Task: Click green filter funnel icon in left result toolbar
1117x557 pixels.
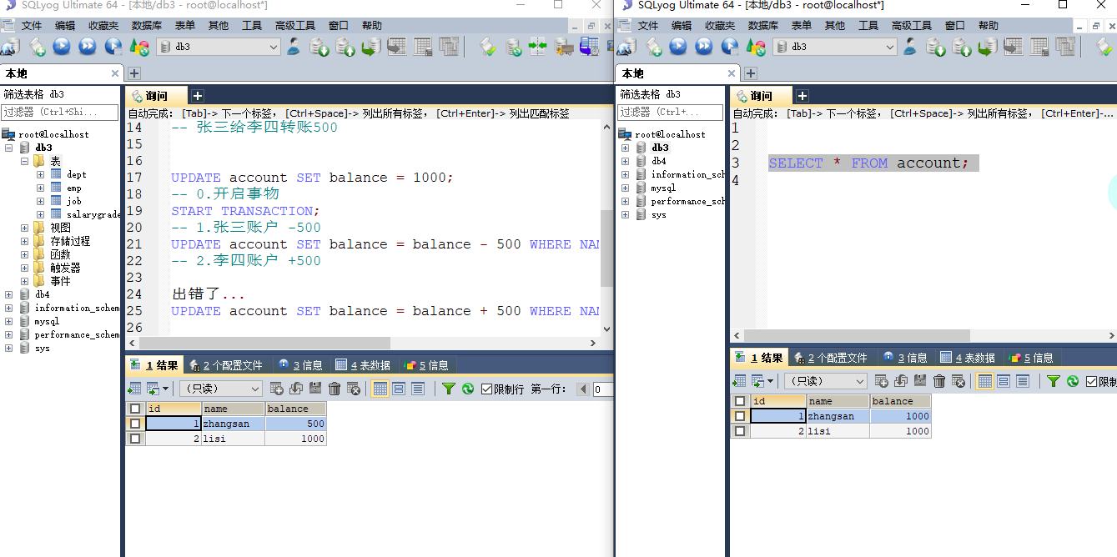Action: point(448,389)
